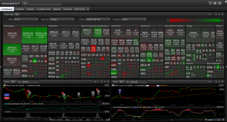Viewport: 227px width, 122px height.
Task: Click the AMZN heat map tile
Action: (x=98, y=32)
